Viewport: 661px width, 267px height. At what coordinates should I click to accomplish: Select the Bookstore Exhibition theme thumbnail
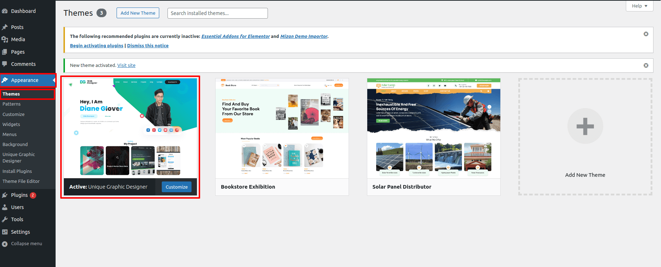[282, 128]
